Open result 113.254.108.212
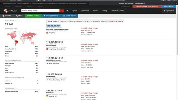 [55, 42]
